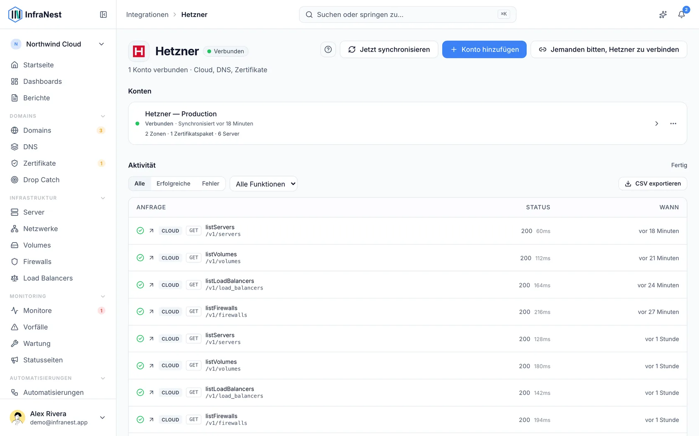Open Vorfälle in the sidebar
The height and width of the screenshot is (436, 699).
[58, 327]
